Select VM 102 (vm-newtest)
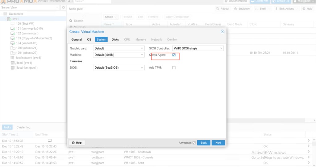 point(27,33)
